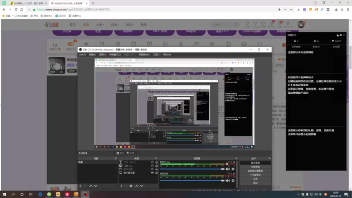Switch to OBS Studio taskbar icon
The width and height of the screenshot is (352, 198).
pos(85,194)
